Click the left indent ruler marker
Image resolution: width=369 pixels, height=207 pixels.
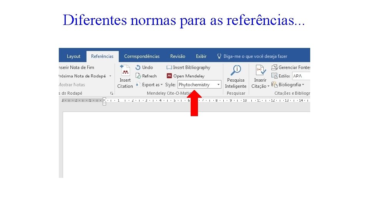point(104,103)
